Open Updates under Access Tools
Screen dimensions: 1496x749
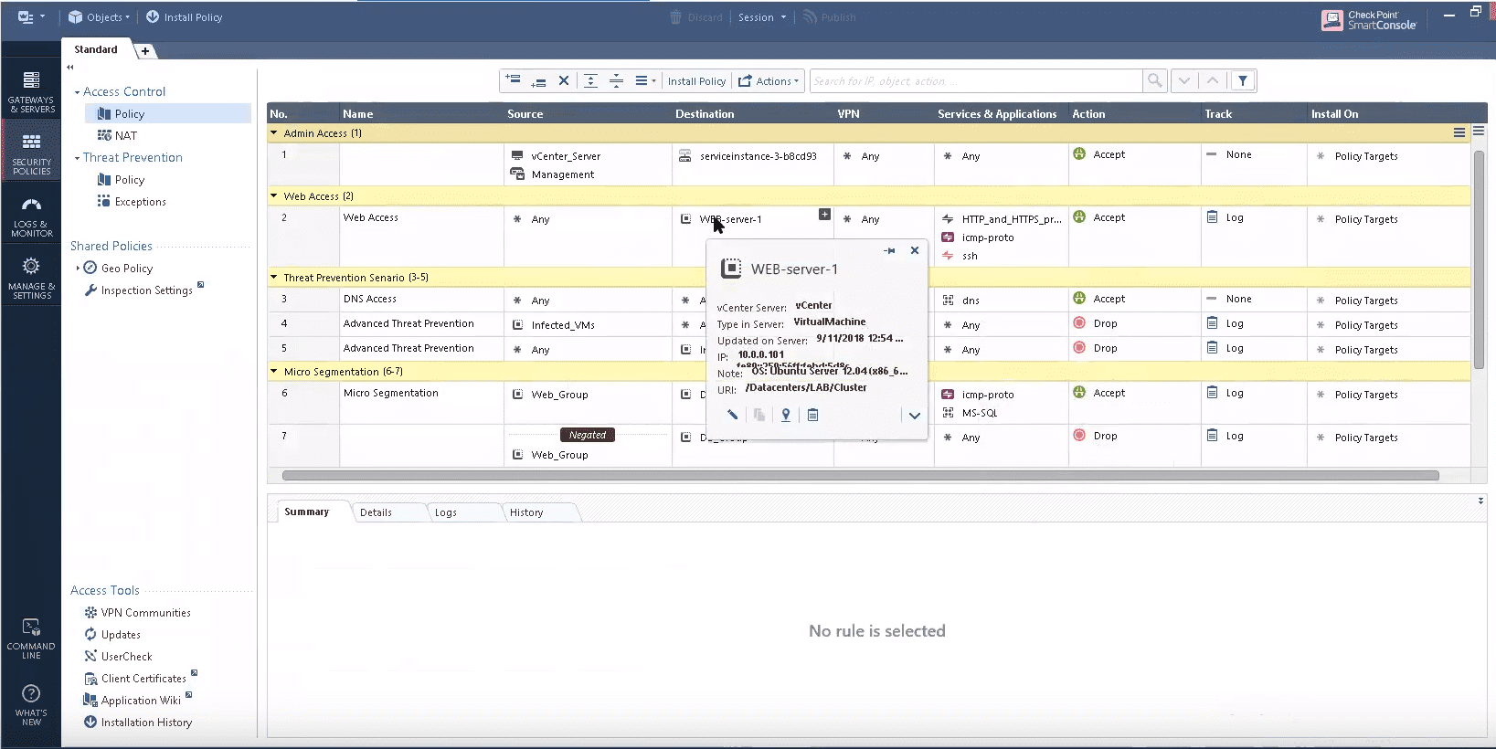(112, 635)
